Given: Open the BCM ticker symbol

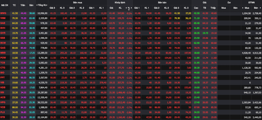Looking at the screenshot, I should [3, 43].
